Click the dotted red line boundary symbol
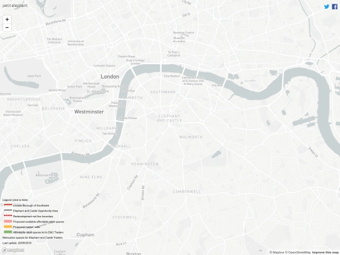Screen dimensions: 340x255 coord(8,215)
